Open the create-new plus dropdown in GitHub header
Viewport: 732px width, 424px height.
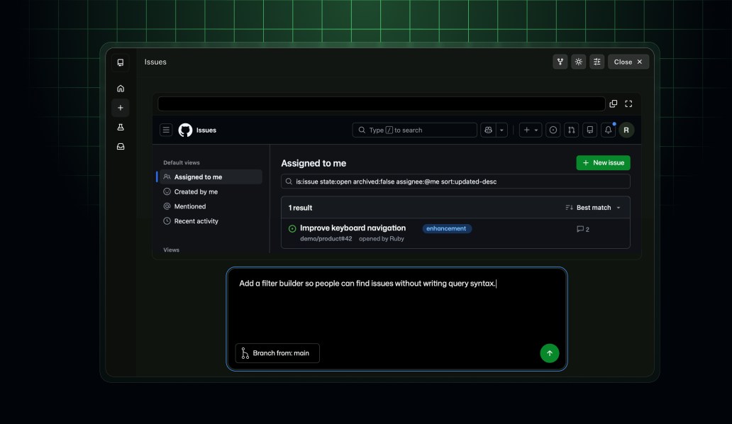[531, 130]
